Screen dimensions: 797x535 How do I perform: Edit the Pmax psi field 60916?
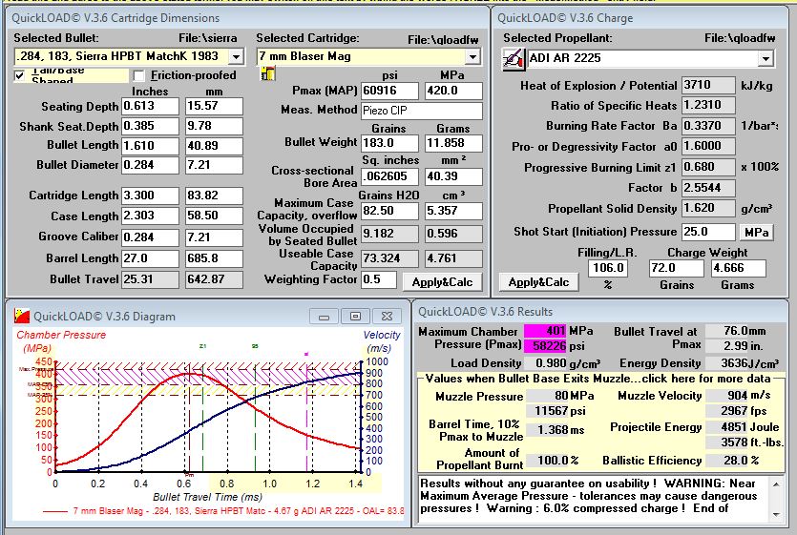389,91
